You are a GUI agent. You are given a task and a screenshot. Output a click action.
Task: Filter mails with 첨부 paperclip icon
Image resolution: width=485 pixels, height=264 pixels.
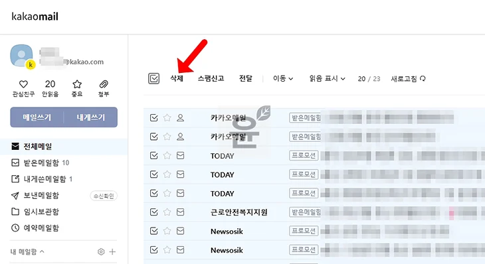[x=104, y=88]
